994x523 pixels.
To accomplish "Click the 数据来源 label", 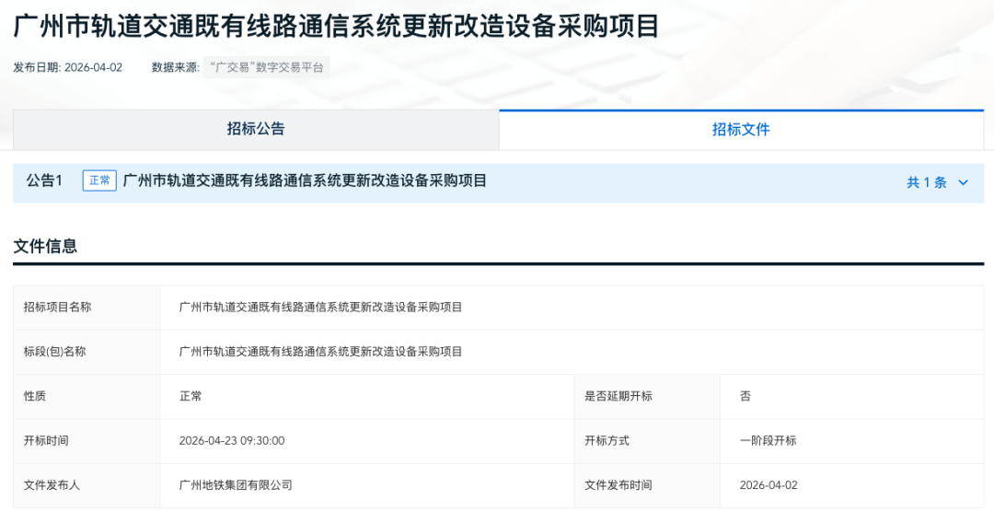I will pos(175,67).
